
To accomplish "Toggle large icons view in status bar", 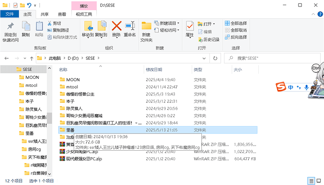I will 319,181.
